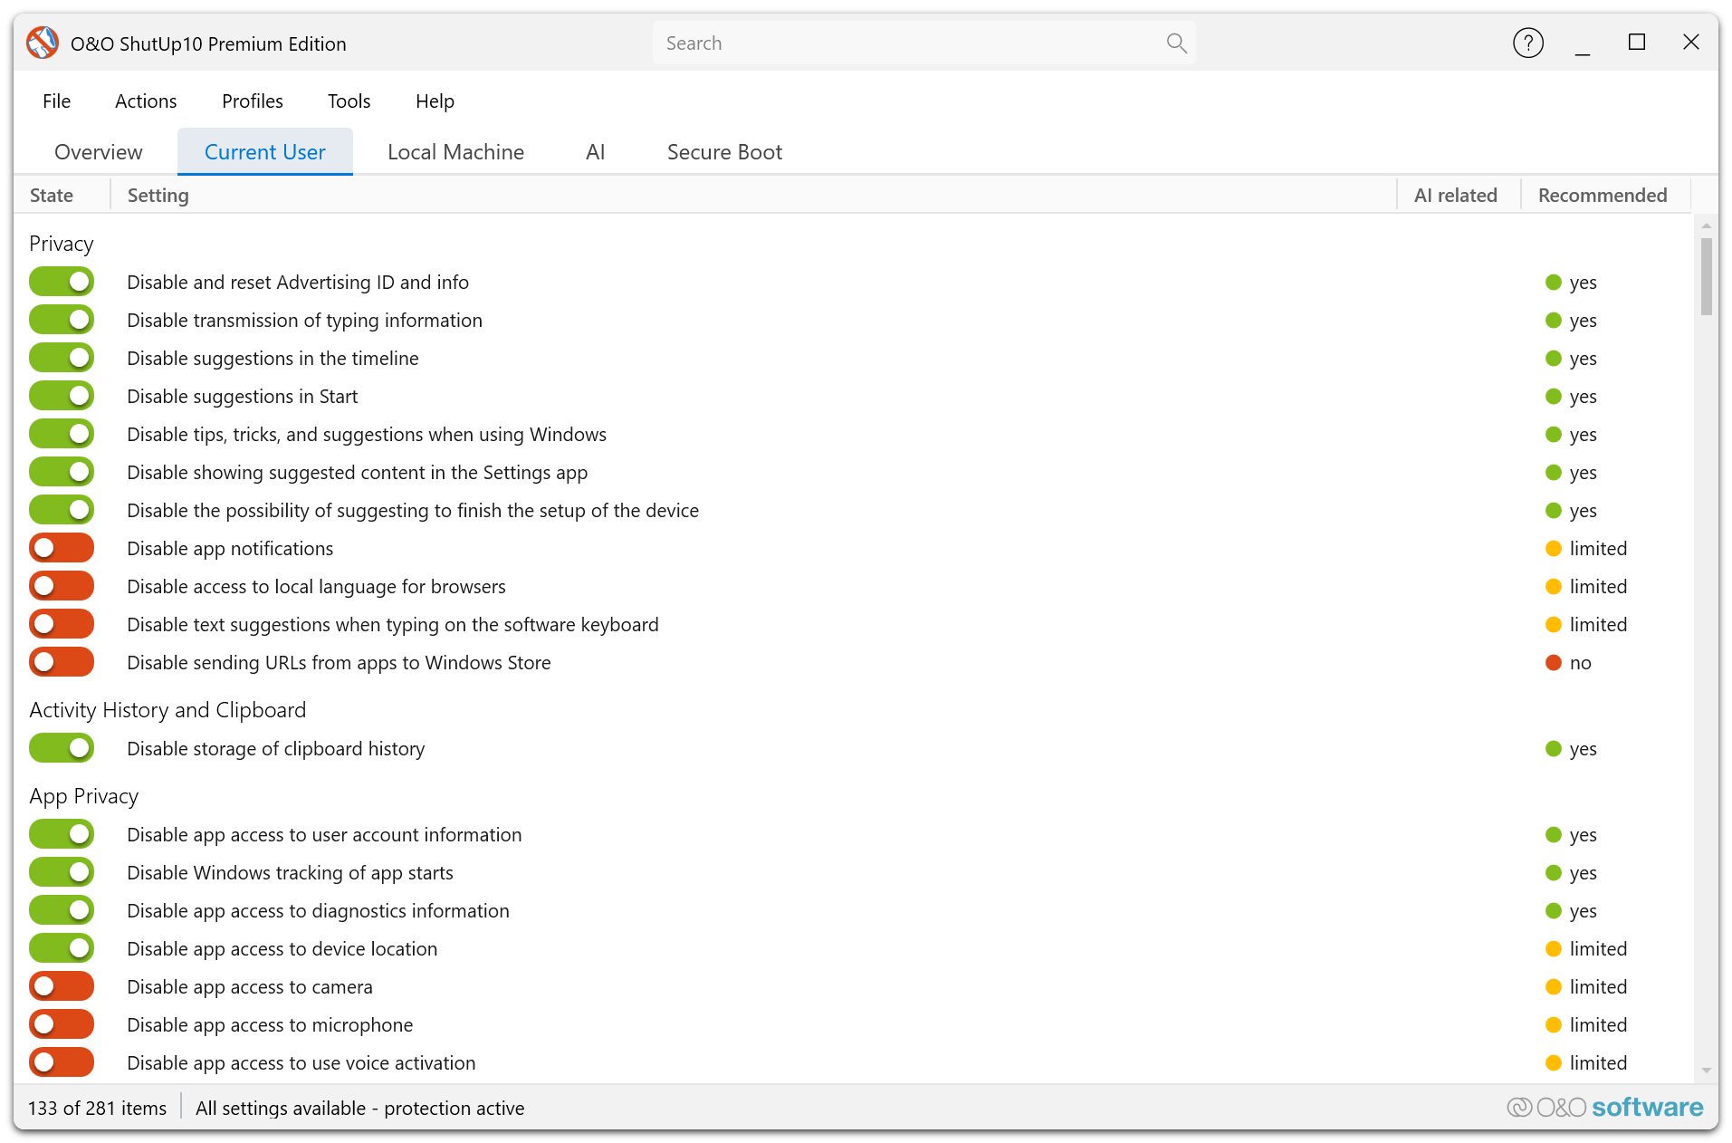Maximize the ShutUp10 window
Image resolution: width=1732 pixels, height=1143 pixels.
point(1636,43)
